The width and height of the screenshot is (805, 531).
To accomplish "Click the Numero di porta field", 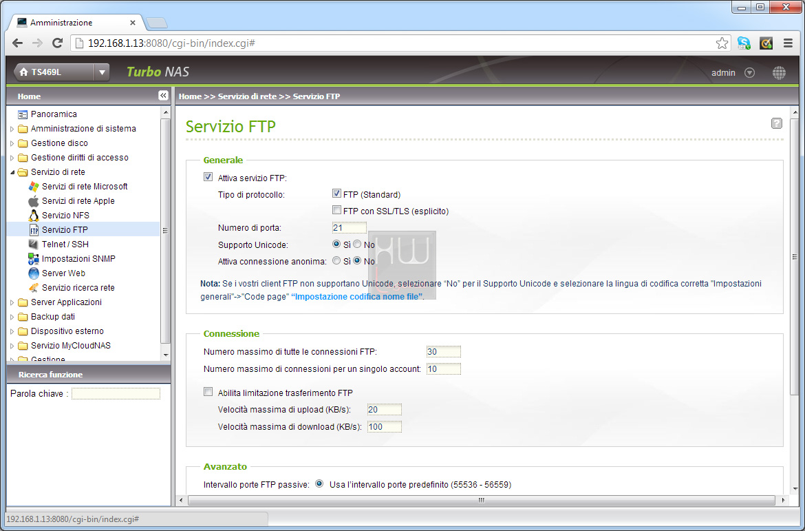I will click(349, 227).
